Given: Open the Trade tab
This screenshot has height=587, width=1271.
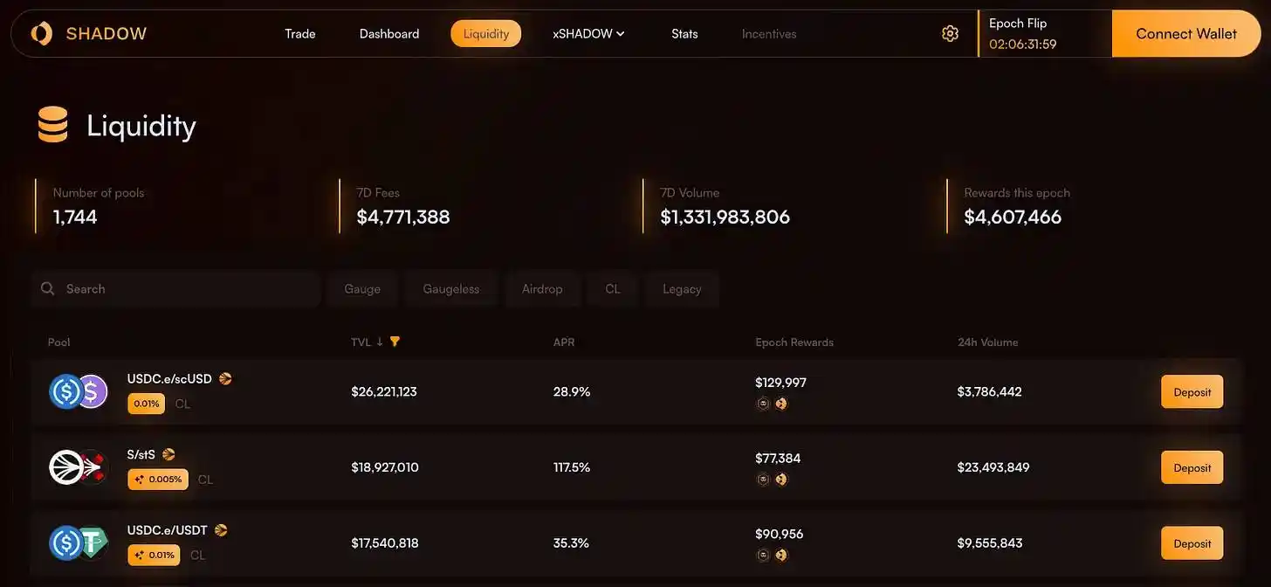Looking at the screenshot, I should 300,34.
